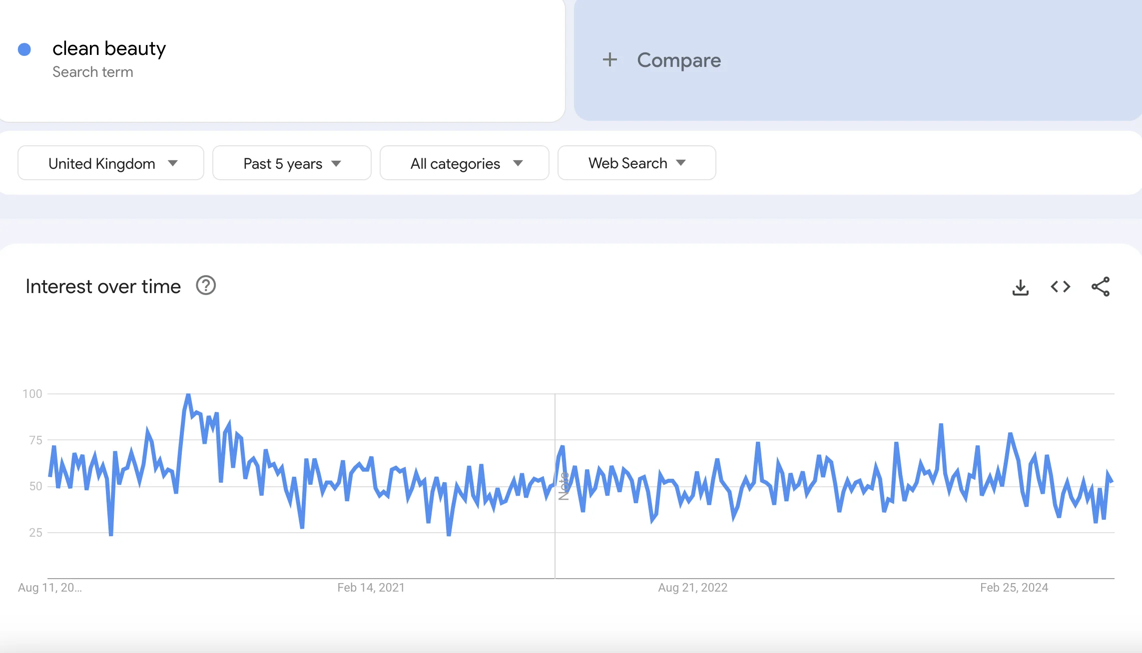Edit the clean beauty search term

[109, 48]
